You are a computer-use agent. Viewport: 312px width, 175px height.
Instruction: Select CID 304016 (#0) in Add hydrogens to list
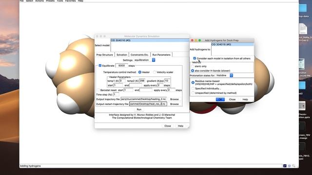point(233,44)
